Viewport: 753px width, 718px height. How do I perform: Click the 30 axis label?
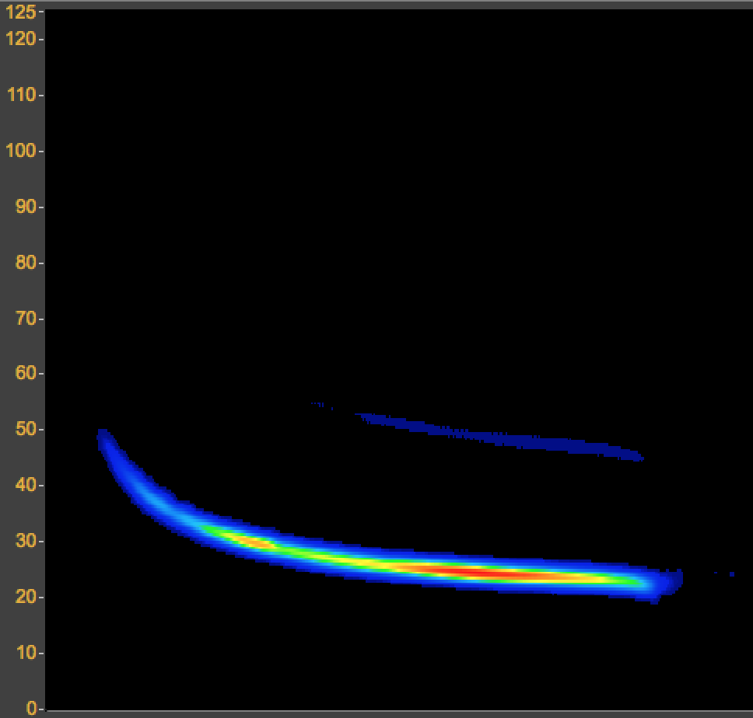click(25, 541)
